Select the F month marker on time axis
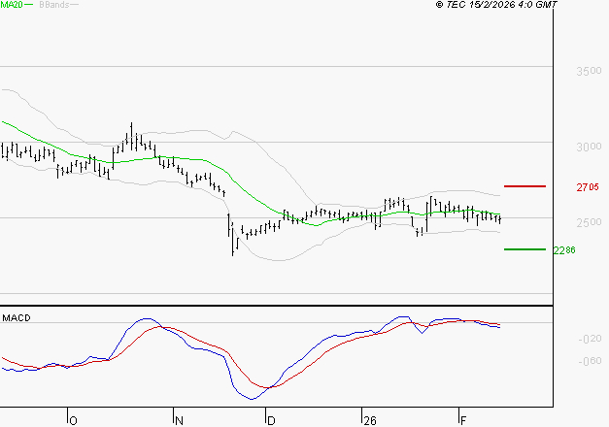The width and height of the screenshot is (609, 427). pos(461,420)
